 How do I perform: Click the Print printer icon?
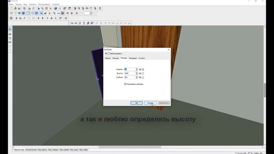[x=30, y=9]
